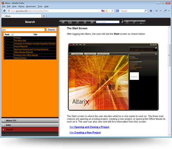172x149 pixels.
Task: Click the help toolbar stop X icon
Action: [x=77, y=22]
